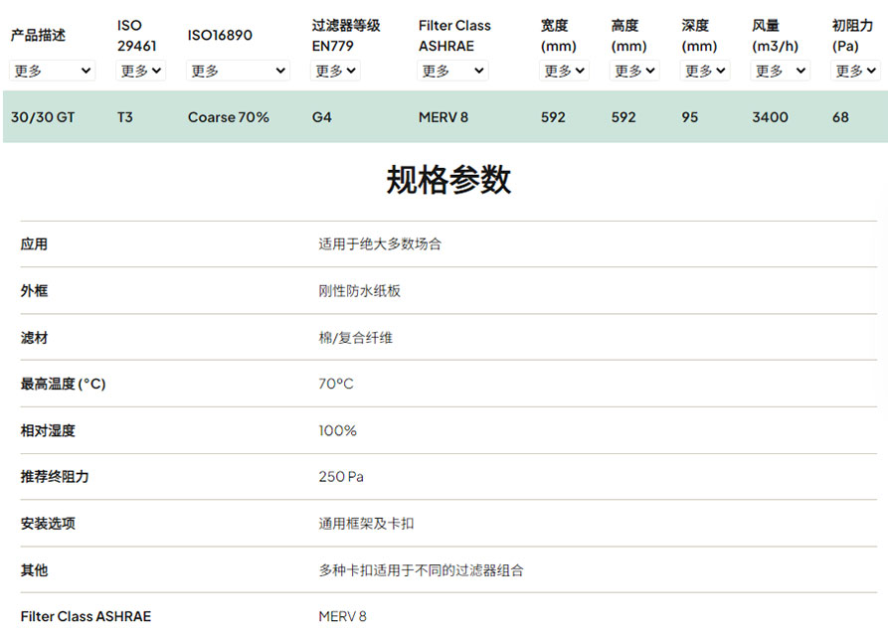
Task: Click the 最高温度 (°C) label
Action: tap(63, 384)
